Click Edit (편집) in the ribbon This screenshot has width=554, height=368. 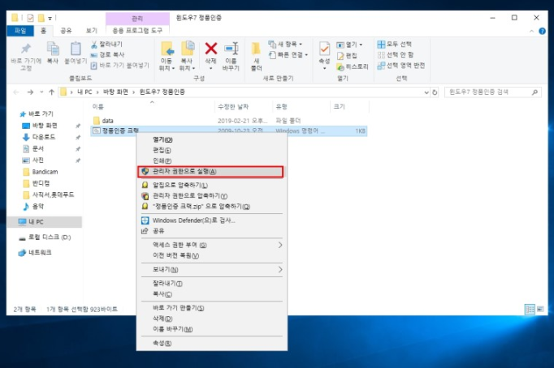point(347,56)
